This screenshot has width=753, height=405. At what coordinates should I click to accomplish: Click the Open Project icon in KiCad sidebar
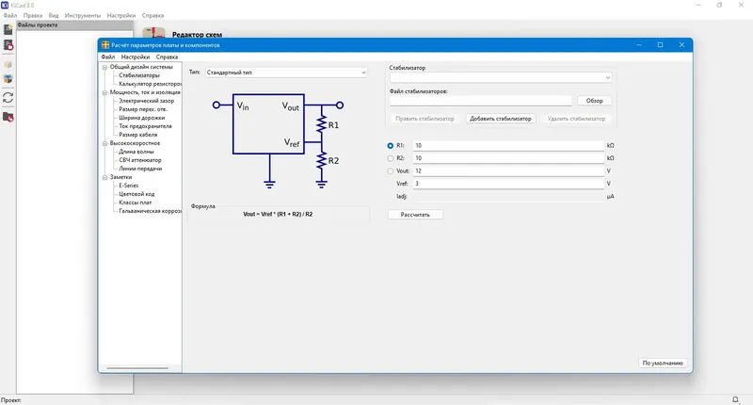tap(8, 45)
